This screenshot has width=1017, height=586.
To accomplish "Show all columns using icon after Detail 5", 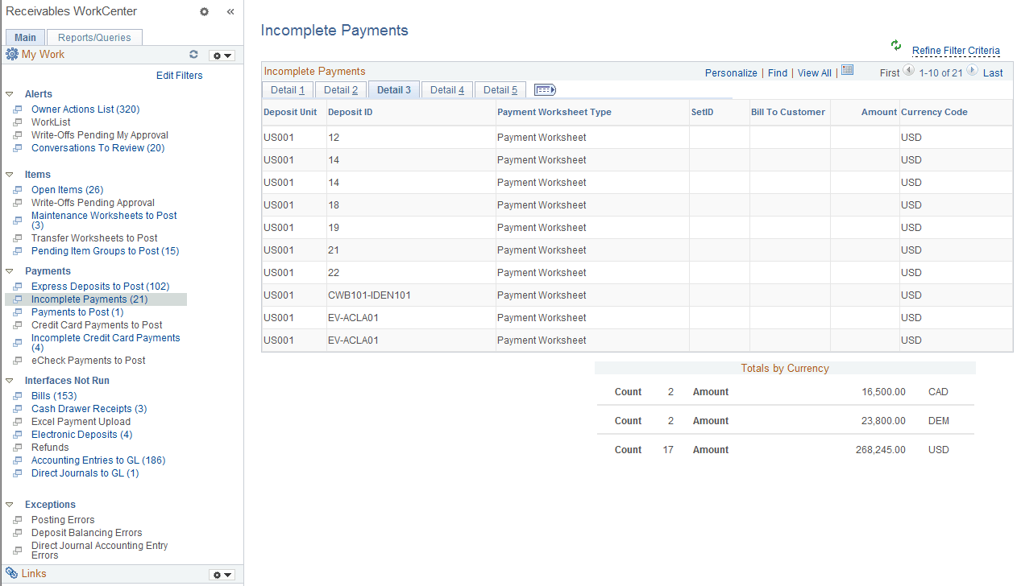I will pyautogui.click(x=544, y=89).
